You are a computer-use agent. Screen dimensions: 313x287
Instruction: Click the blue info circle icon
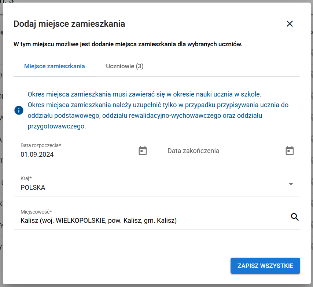pyautogui.click(x=19, y=110)
